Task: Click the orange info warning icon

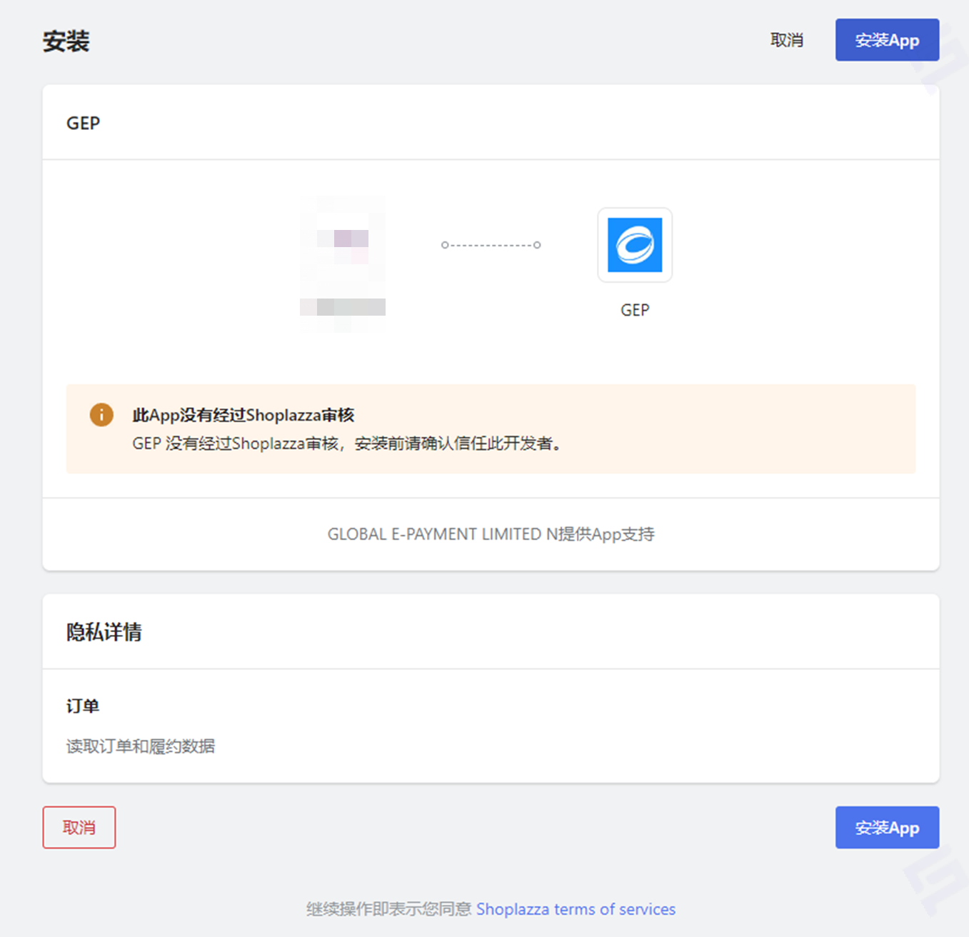Action: pyautogui.click(x=101, y=414)
